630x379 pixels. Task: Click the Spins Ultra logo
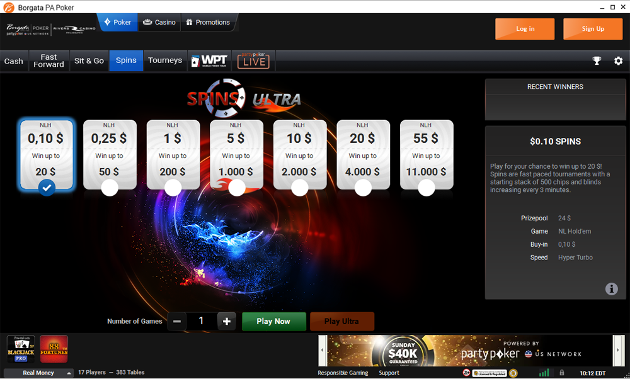(244, 98)
